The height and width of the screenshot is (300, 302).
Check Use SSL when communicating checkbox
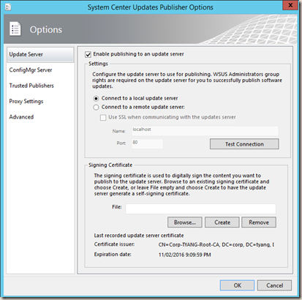pyautogui.click(x=103, y=118)
